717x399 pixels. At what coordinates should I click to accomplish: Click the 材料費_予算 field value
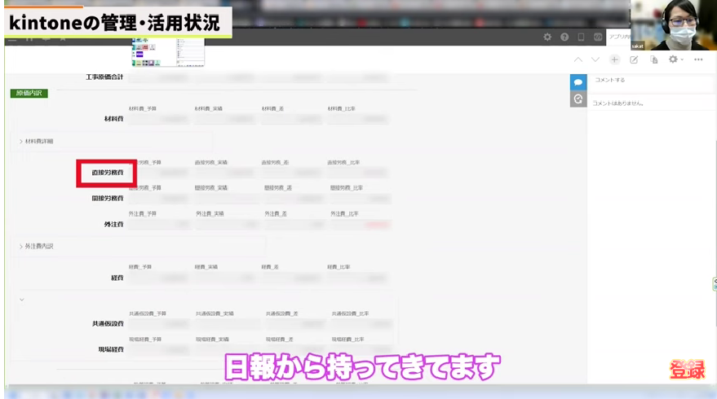pos(159,119)
